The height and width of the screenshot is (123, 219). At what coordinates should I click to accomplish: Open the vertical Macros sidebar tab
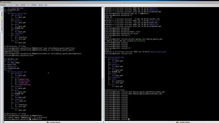pyautogui.click(x=1, y=29)
